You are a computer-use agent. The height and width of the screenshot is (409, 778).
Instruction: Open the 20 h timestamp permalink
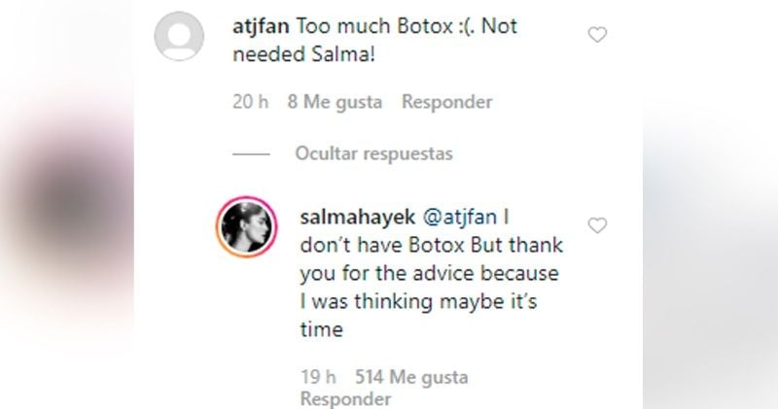[251, 102]
